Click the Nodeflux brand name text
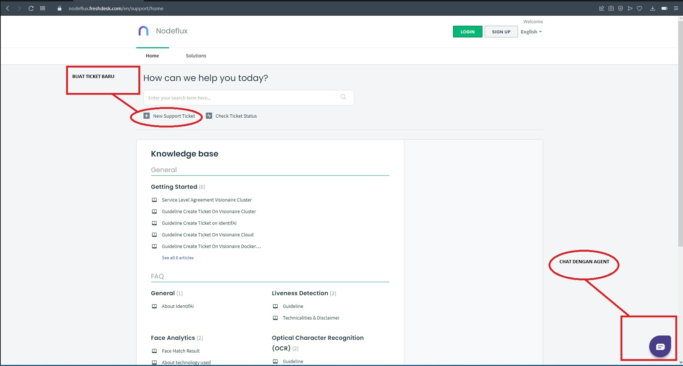This screenshot has height=366, width=683. [x=172, y=31]
